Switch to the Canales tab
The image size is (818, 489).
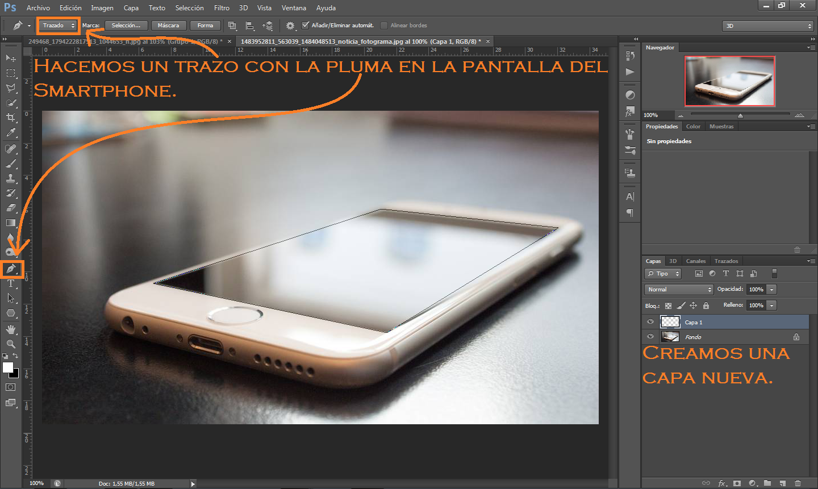tap(695, 261)
